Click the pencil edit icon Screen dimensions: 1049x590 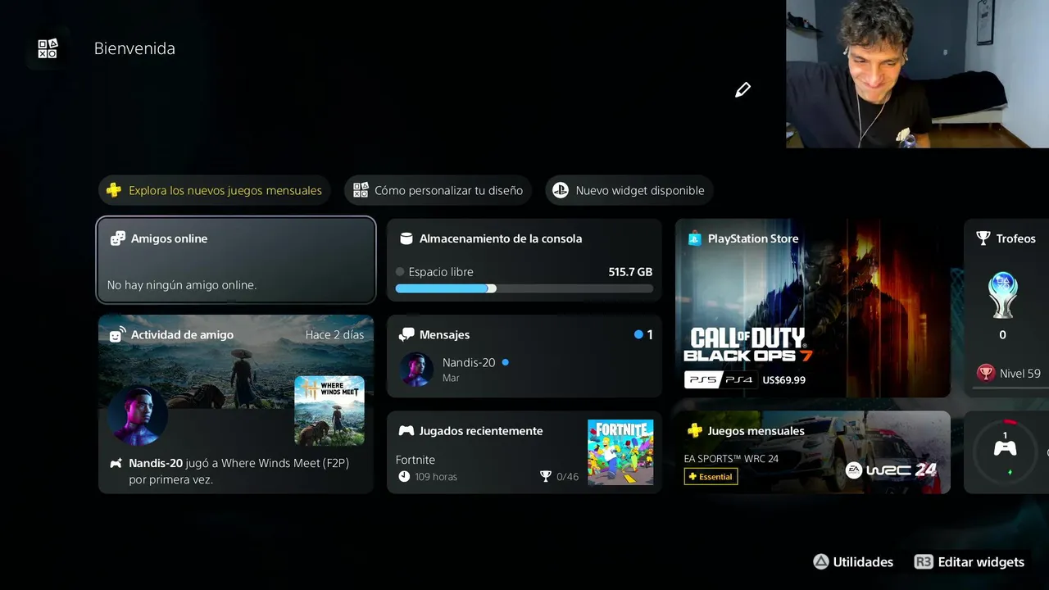742,89
